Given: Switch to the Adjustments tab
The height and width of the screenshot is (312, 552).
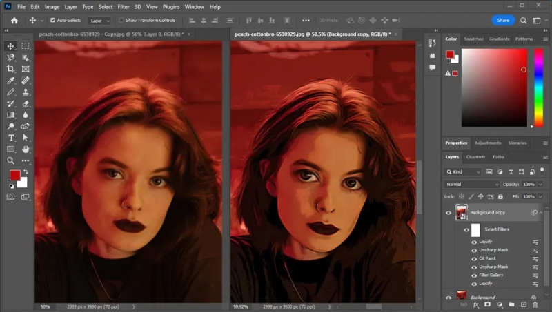Looking at the screenshot, I should (488, 143).
